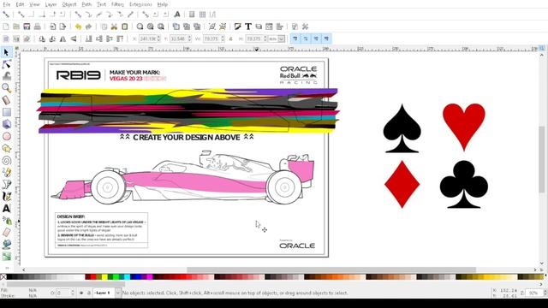This screenshot has width=548, height=308.
Task: Click the Cut scissors icon
Action: pos(114,27)
